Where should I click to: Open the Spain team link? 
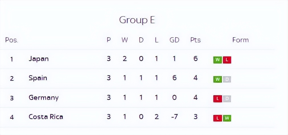[x=38, y=78]
